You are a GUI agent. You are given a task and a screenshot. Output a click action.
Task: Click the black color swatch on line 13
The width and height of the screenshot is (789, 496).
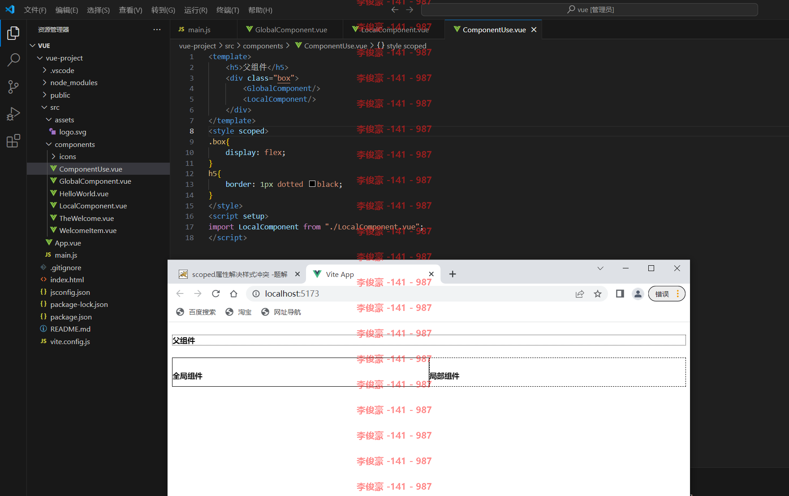[x=312, y=184]
